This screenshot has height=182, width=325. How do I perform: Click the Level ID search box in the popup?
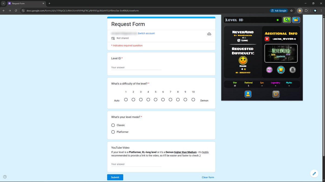pyautogui.click(x=253, y=20)
